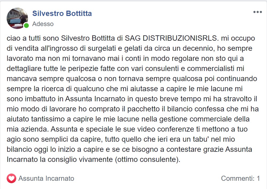Open the Silvestro Bottitta author name link
This screenshot has height=189, width=267.
coord(62,14)
